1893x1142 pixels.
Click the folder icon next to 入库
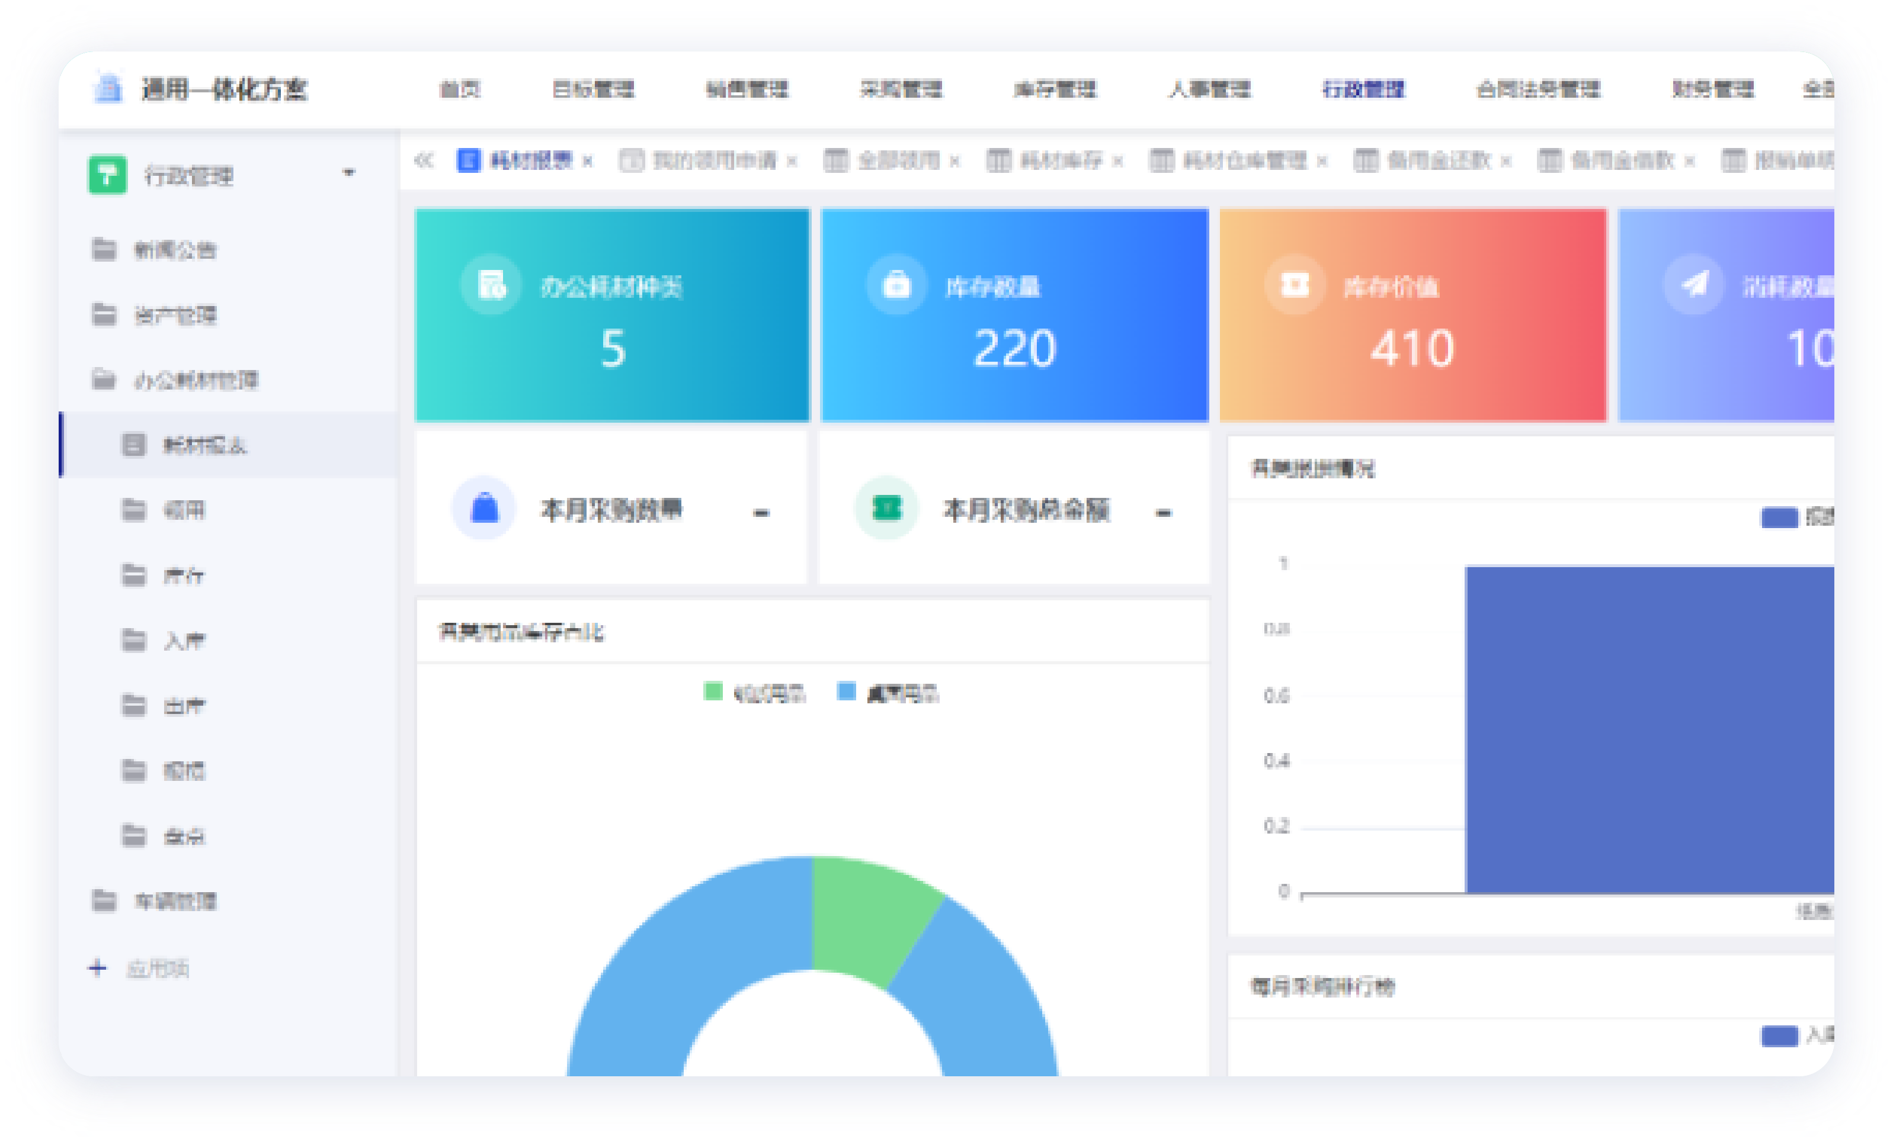click(x=134, y=639)
